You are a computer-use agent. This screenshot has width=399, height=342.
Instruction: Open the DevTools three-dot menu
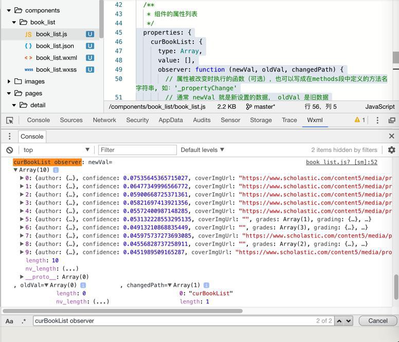point(377,120)
